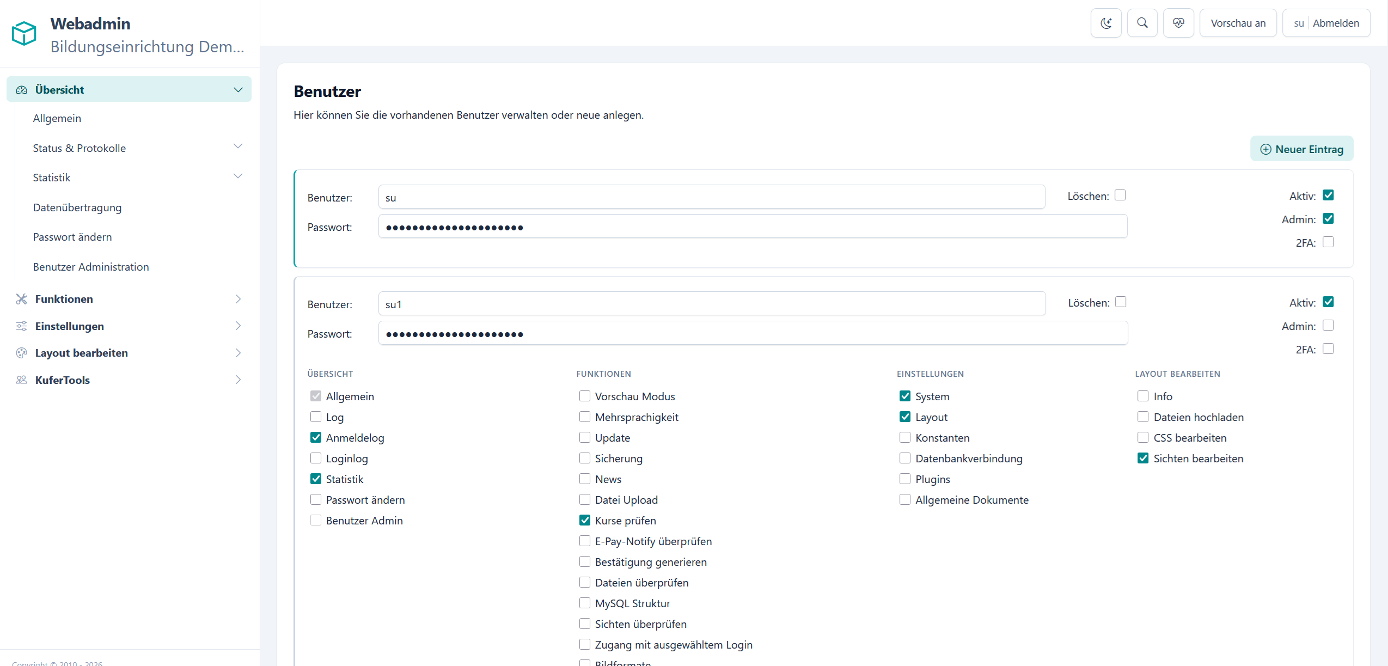Open search via magnifier icon
This screenshot has height=666, width=1388.
(1142, 23)
